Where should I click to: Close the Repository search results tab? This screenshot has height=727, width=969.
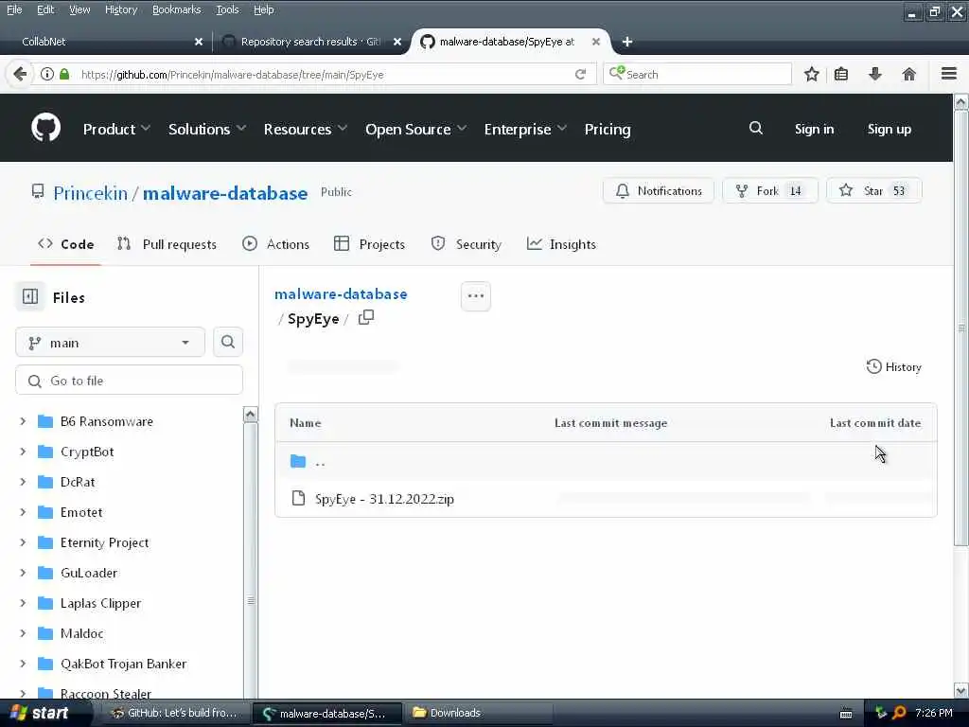tap(397, 42)
